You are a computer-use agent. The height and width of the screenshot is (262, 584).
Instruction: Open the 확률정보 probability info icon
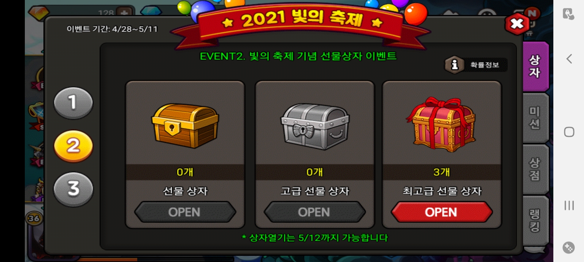[x=454, y=65]
